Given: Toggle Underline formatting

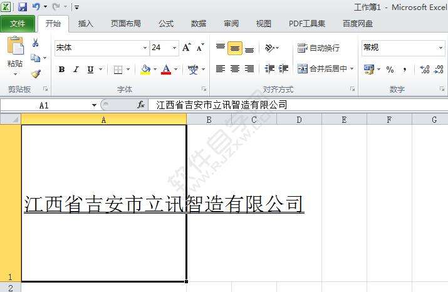Looking at the screenshot, I should [x=91, y=69].
